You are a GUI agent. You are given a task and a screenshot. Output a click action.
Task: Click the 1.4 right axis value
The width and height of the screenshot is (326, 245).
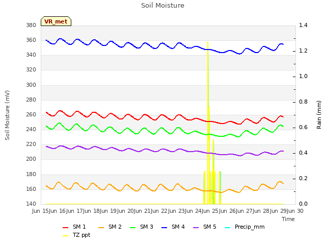(x=303, y=25)
